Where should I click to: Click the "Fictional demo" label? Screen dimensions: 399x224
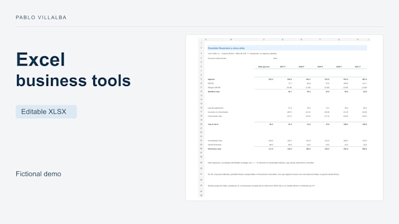(x=38, y=174)
